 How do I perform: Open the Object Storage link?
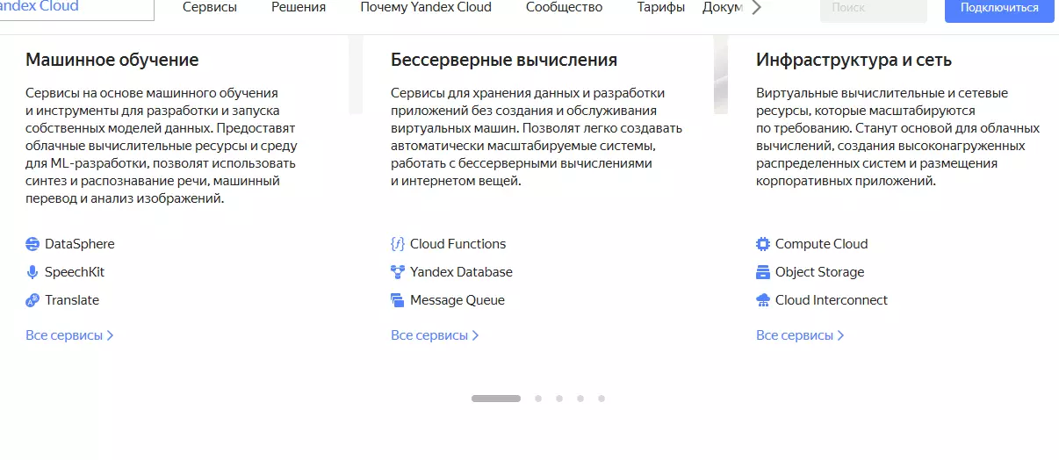coord(820,272)
